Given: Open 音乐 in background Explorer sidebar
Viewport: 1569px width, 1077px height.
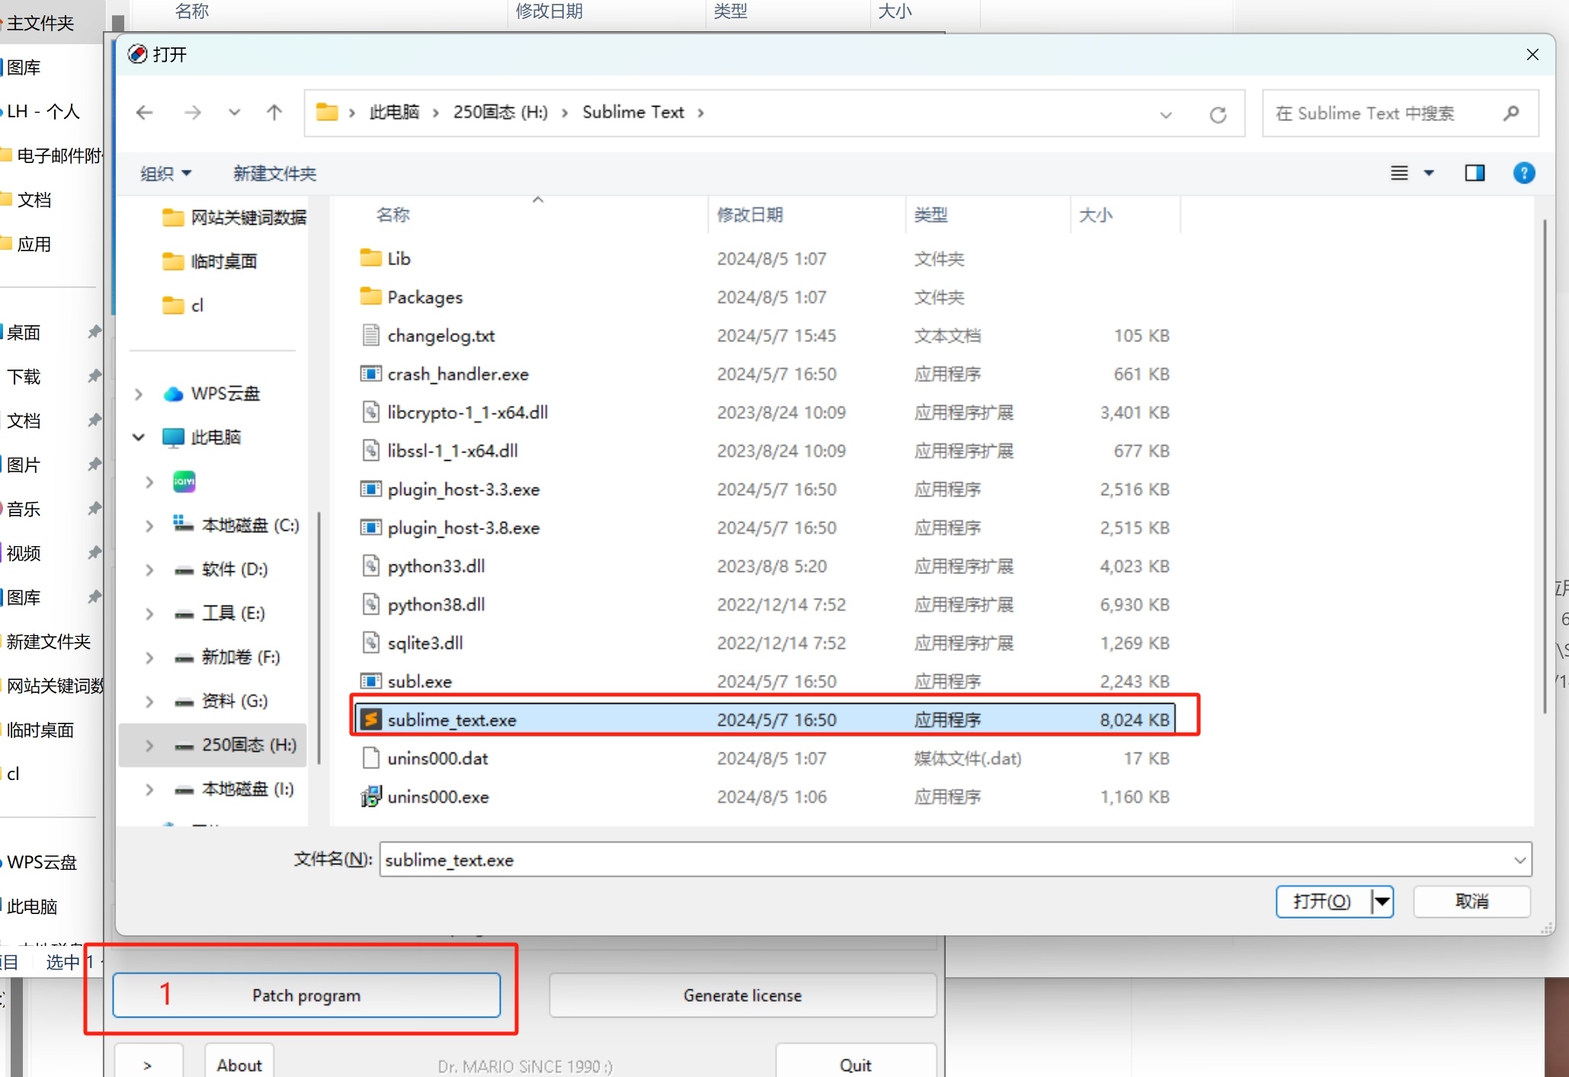Looking at the screenshot, I should coord(23,509).
